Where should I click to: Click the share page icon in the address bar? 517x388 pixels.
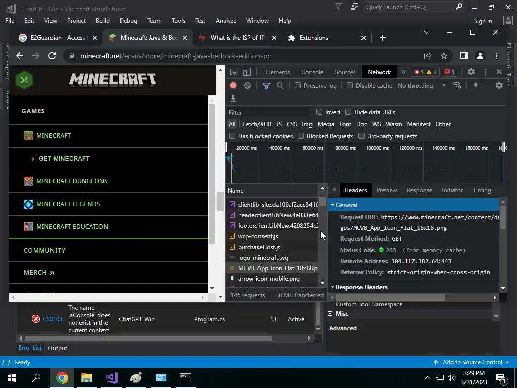click(x=428, y=56)
